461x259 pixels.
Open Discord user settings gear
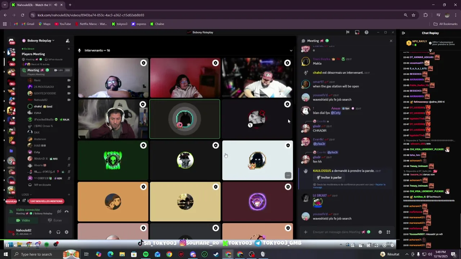point(66,232)
